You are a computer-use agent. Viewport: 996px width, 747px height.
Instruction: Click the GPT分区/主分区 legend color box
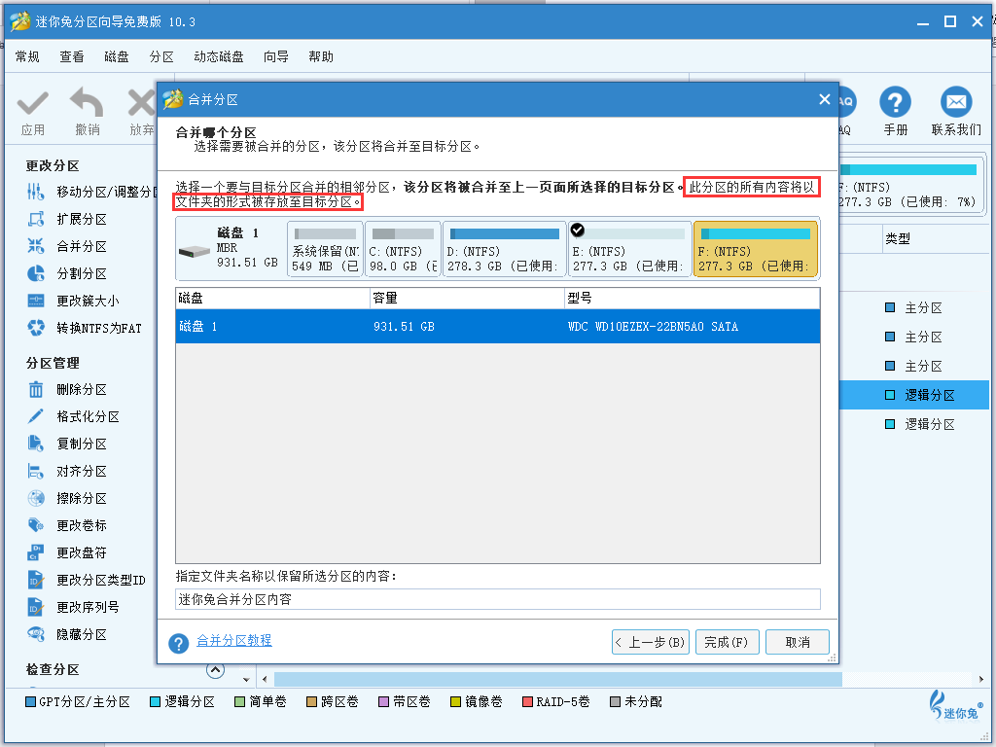(30, 702)
